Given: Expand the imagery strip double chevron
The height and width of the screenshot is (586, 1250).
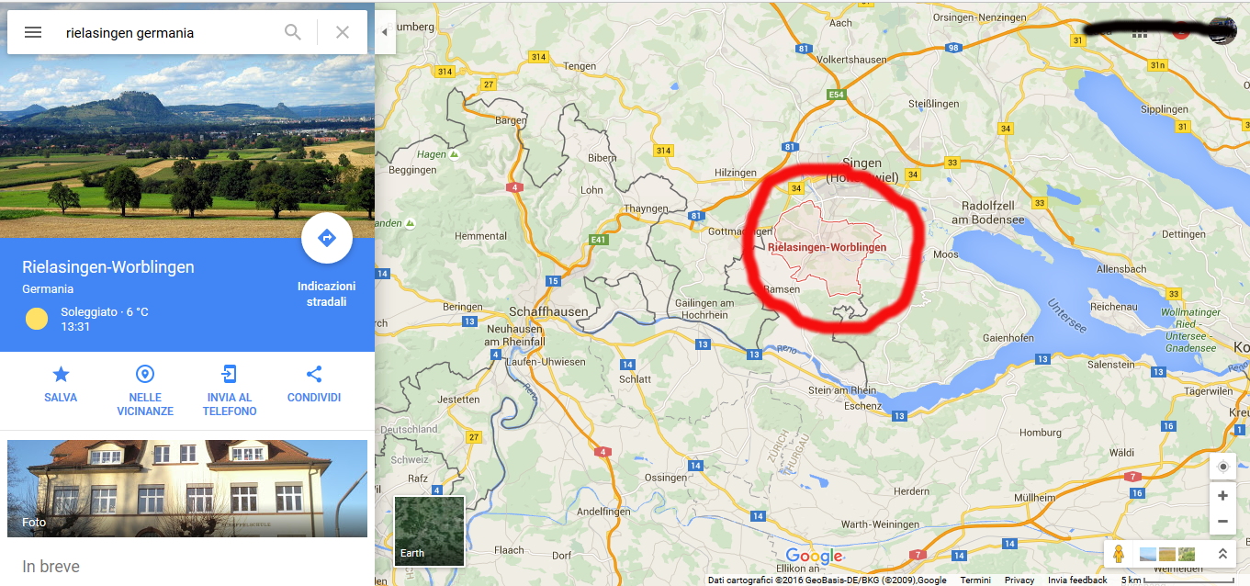Looking at the screenshot, I should coord(1222,554).
